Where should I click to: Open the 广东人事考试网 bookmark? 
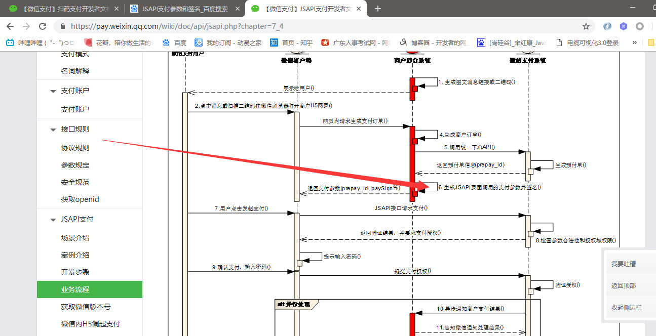pyautogui.click(x=355, y=43)
